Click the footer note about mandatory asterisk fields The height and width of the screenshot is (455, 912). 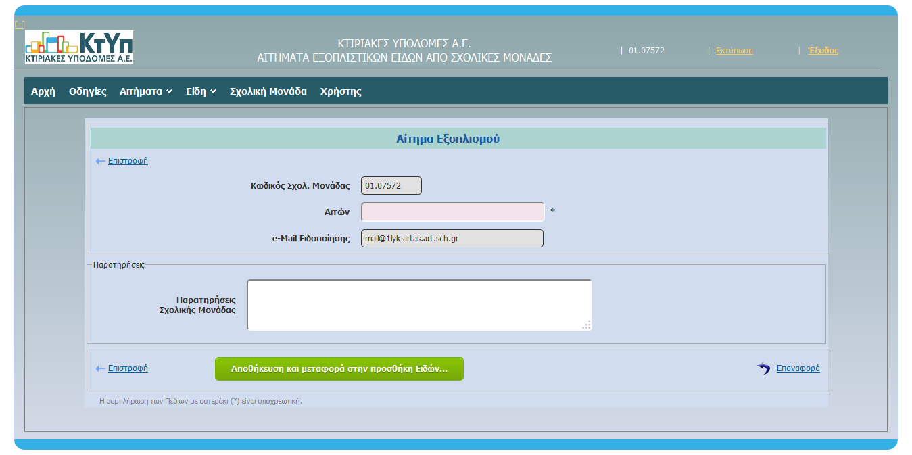201,401
